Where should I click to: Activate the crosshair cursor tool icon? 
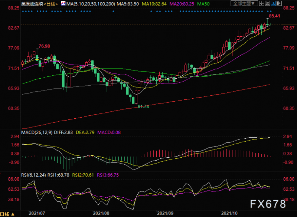(x=262, y=3)
